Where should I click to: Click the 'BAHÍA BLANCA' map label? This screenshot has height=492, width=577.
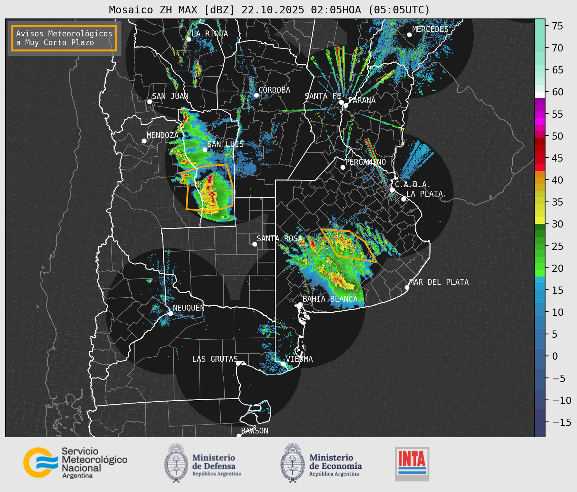(x=330, y=299)
